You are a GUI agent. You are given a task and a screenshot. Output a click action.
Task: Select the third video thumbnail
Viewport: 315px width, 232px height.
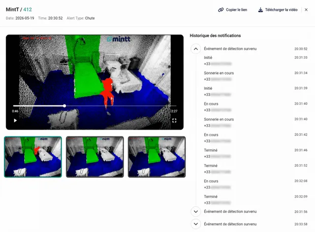tap(157, 157)
